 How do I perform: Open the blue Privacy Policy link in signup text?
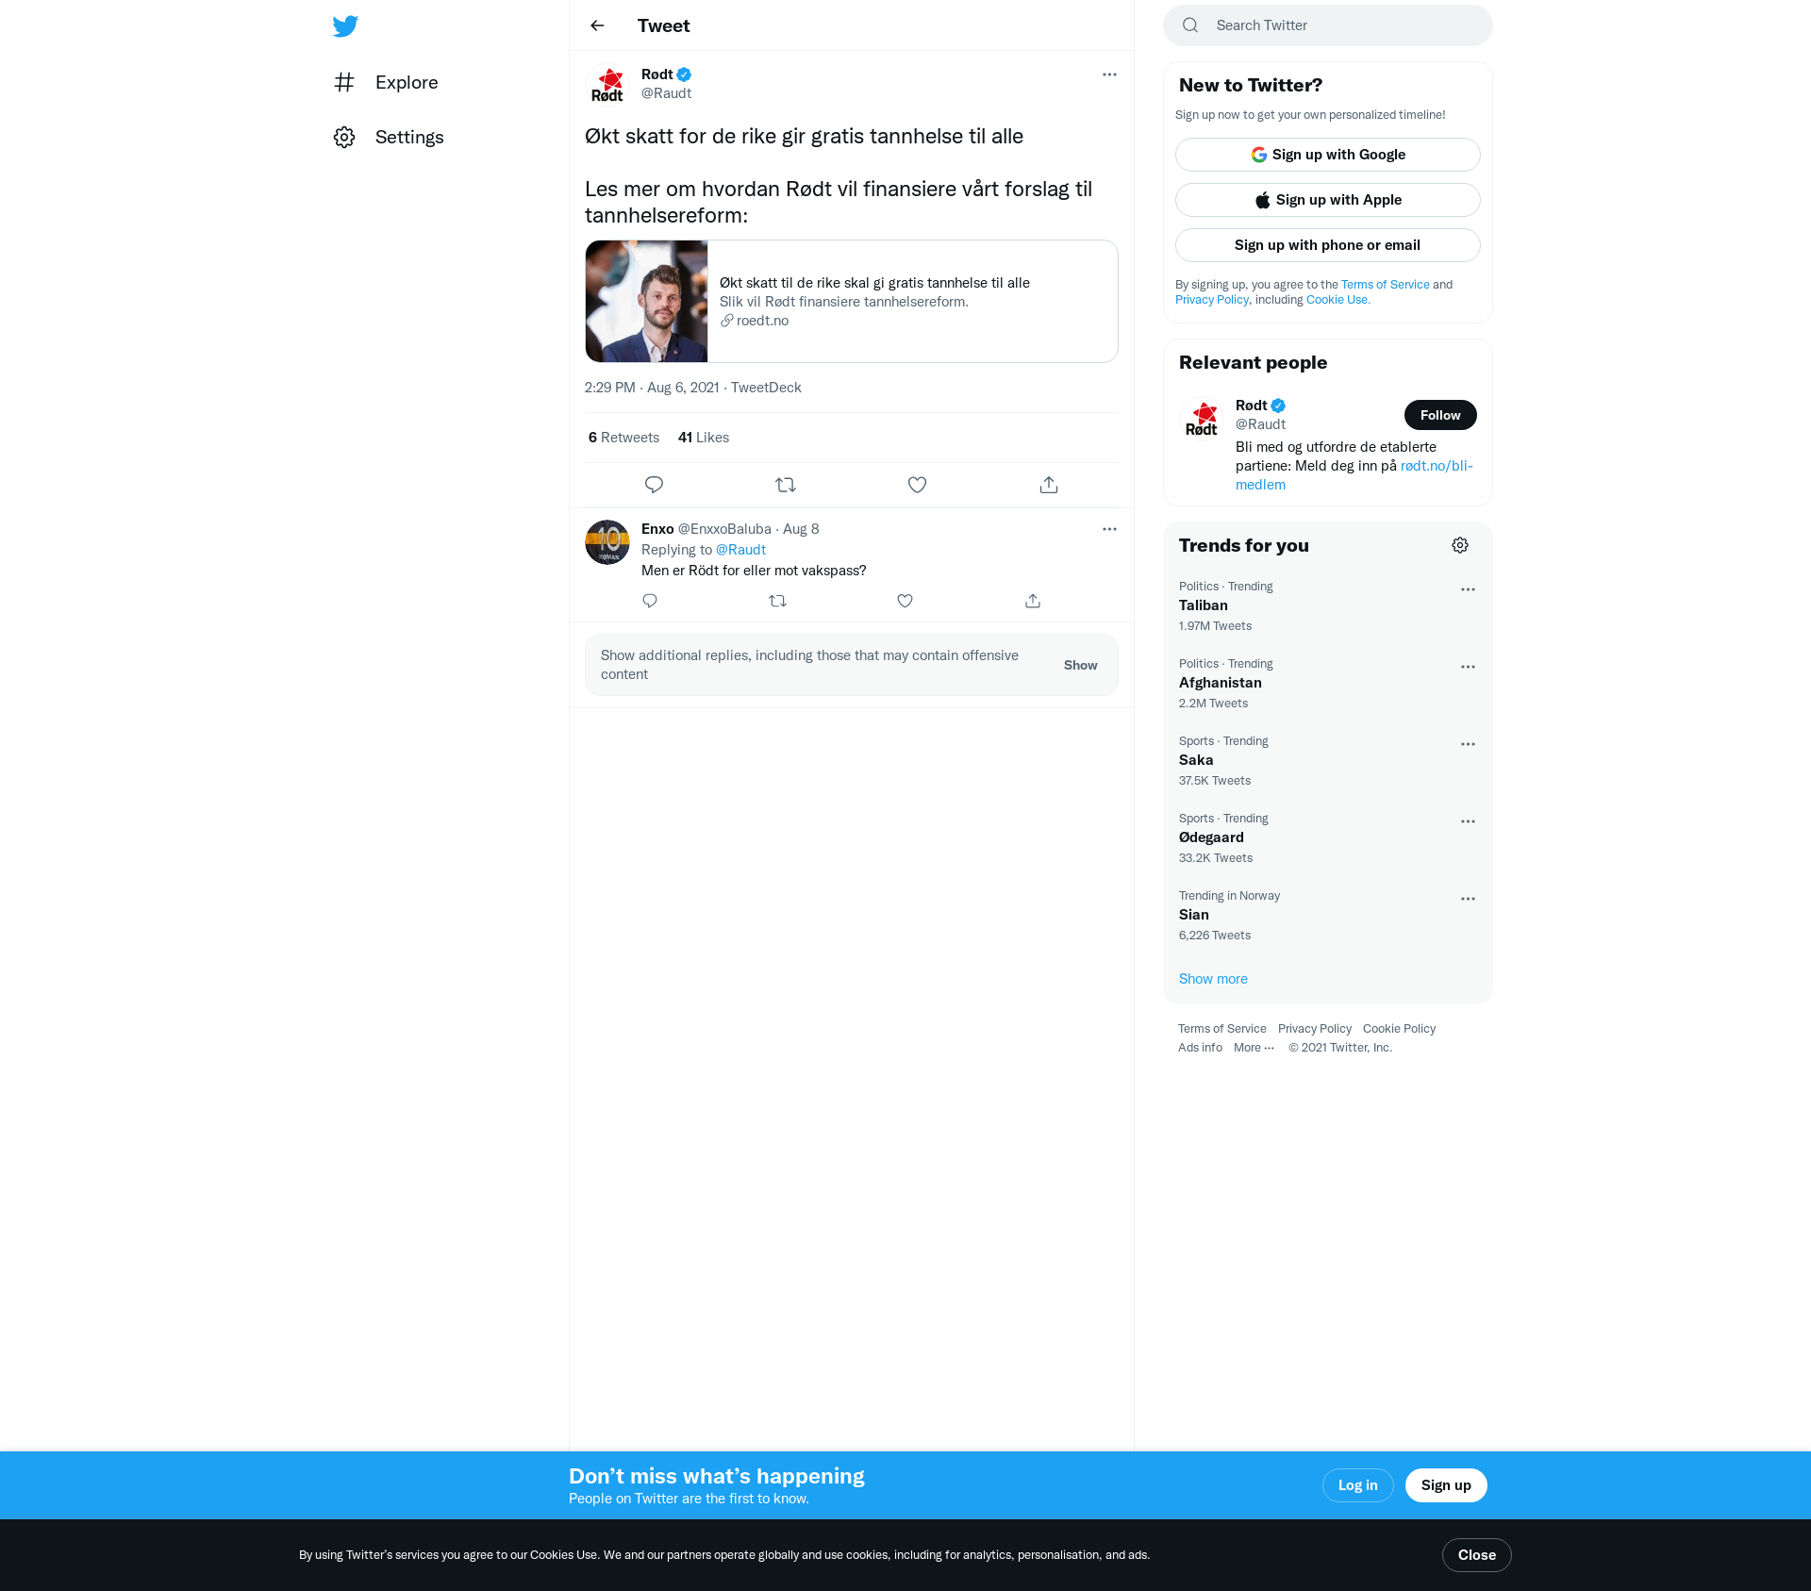point(1212,300)
